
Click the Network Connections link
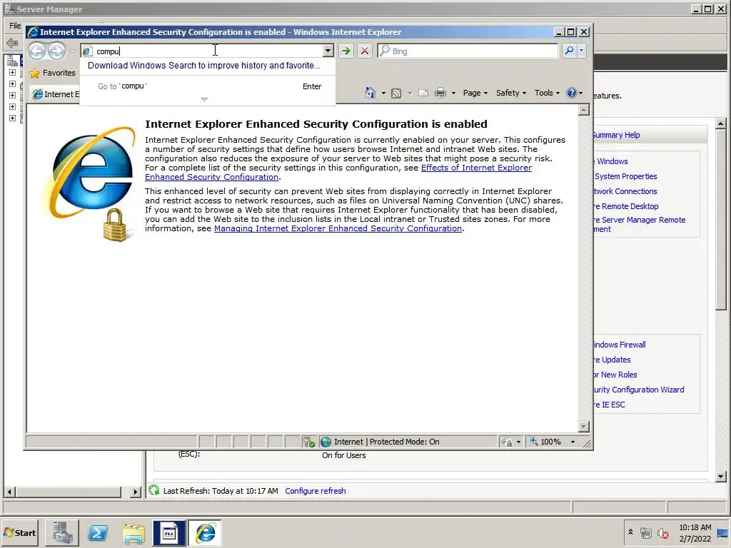(625, 191)
